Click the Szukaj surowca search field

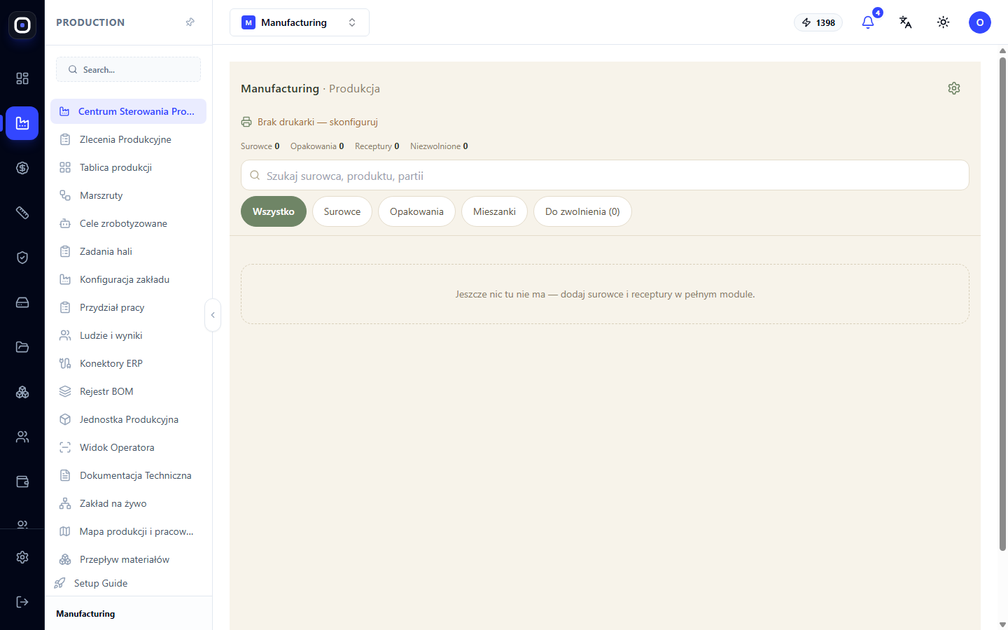coord(605,176)
